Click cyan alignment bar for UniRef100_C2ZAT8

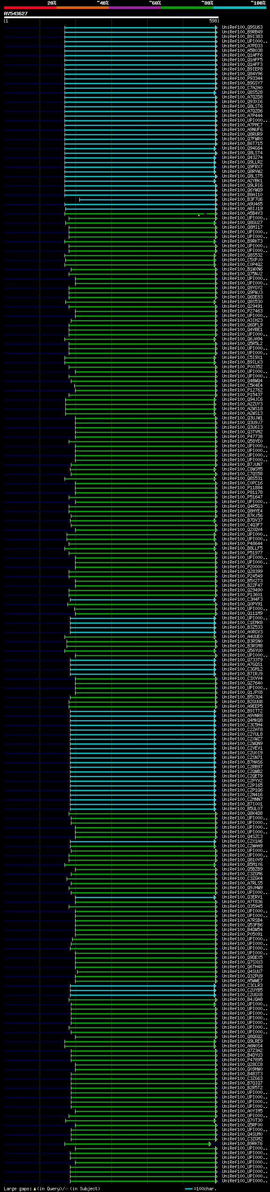(143, 730)
